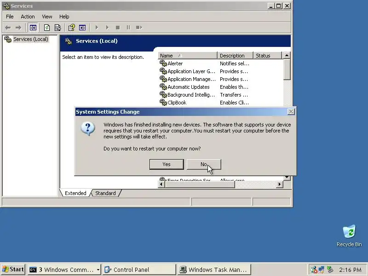Click the Export List toolbar icon

[x=58, y=28]
